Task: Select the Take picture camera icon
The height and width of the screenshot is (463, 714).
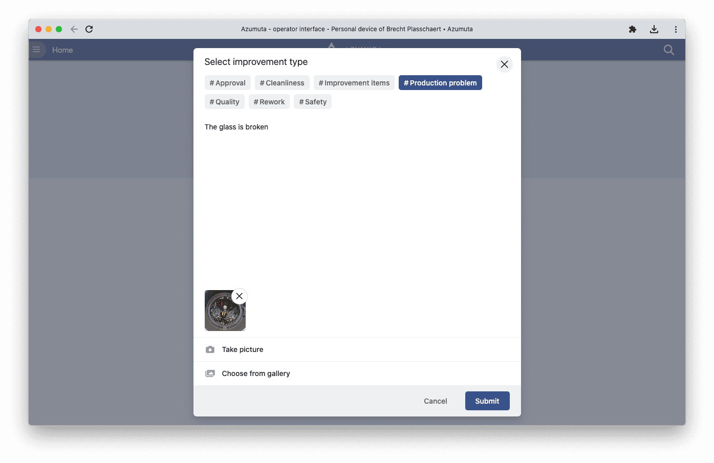Action: [x=210, y=349]
